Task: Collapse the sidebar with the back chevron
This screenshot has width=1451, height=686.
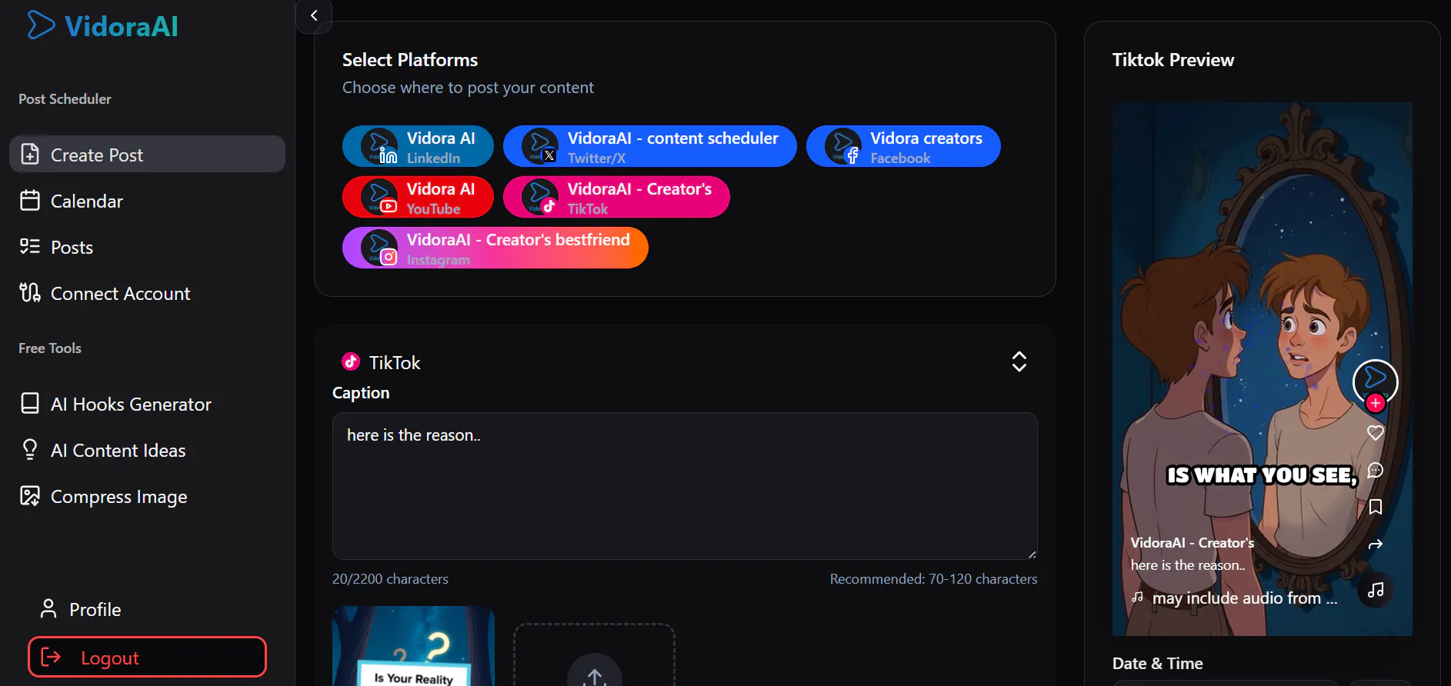Action: pos(314,15)
